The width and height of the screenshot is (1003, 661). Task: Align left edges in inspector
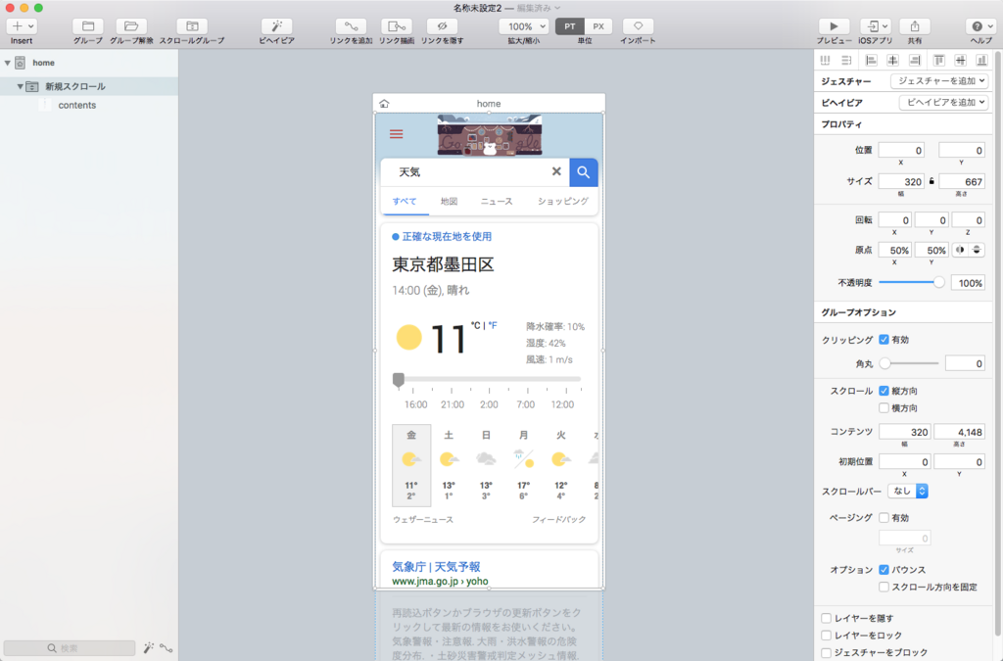tap(871, 60)
